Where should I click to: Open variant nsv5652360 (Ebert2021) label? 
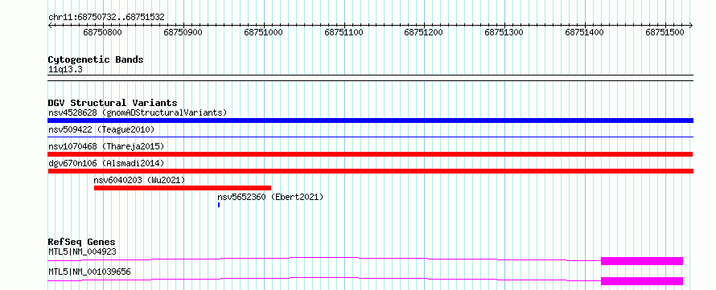pos(270,197)
